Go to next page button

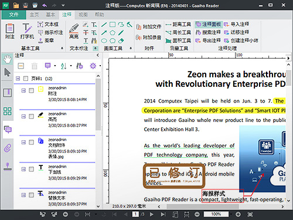(x=152, y=214)
